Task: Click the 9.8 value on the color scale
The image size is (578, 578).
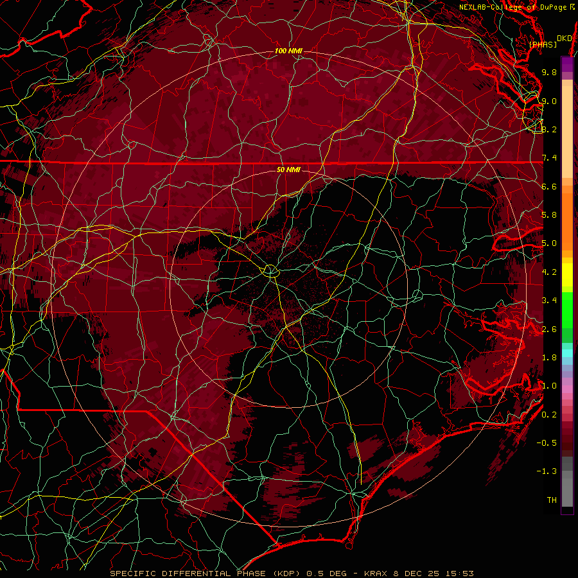Action: [x=549, y=72]
